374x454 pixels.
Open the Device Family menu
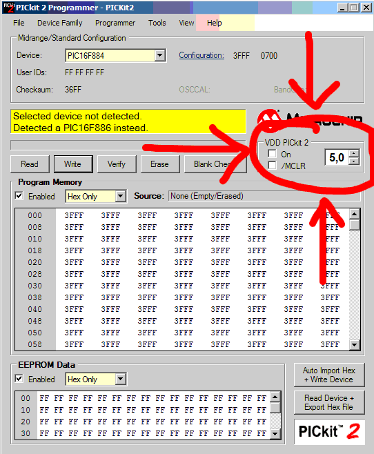point(59,23)
